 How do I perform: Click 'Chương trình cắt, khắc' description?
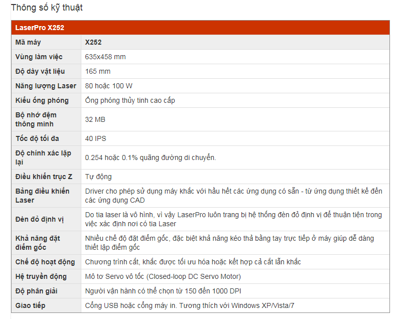pyautogui.click(x=193, y=262)
